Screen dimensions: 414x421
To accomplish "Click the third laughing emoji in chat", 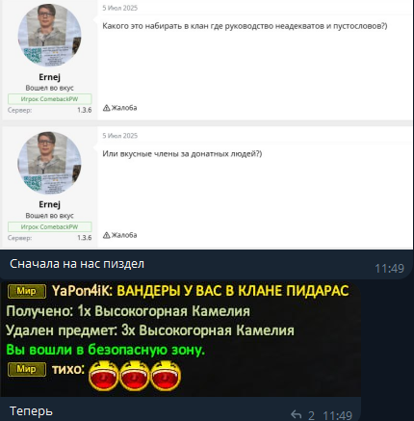I will [166, 376].
